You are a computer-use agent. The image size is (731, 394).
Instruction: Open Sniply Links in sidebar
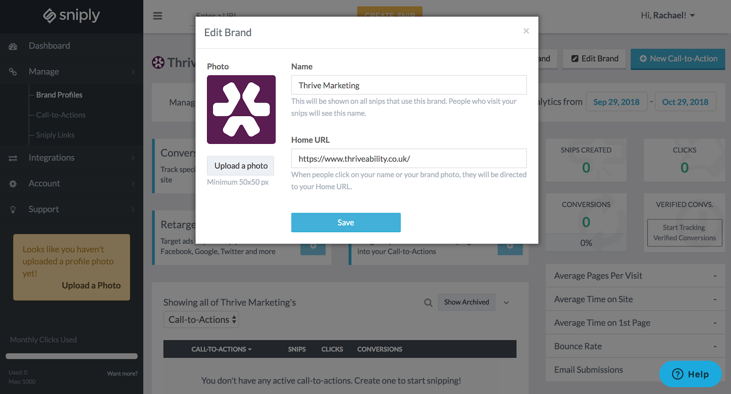coord(55,135)
